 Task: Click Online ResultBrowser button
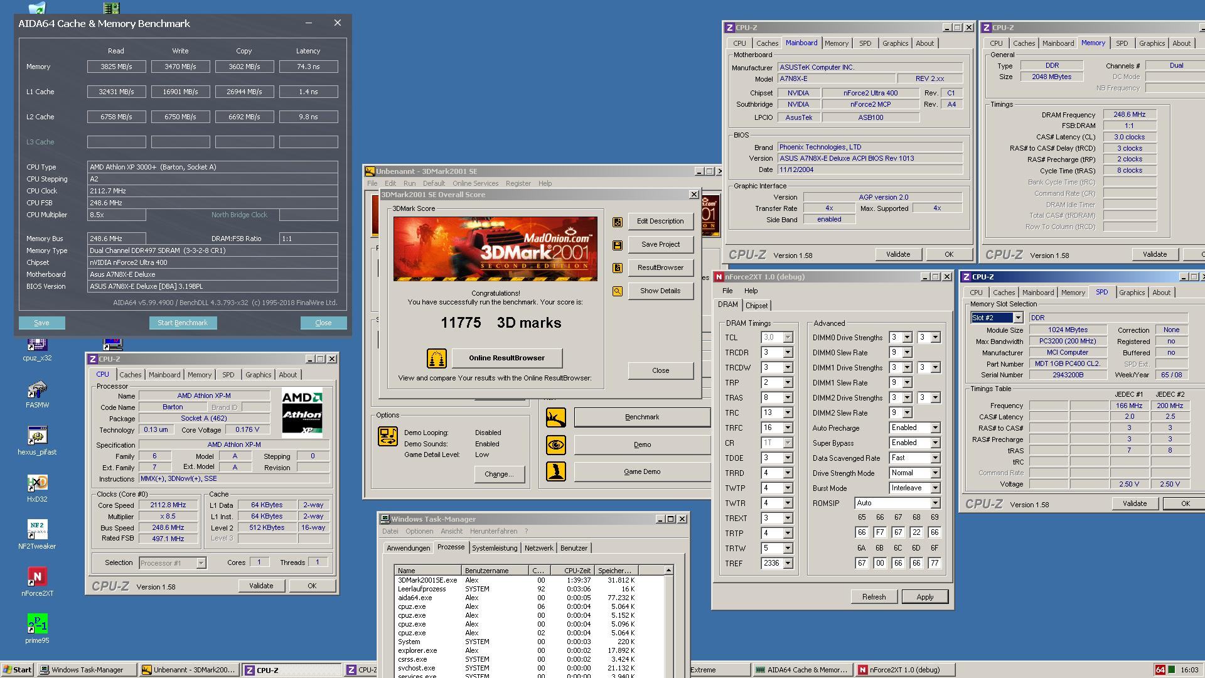coord(506,358)
